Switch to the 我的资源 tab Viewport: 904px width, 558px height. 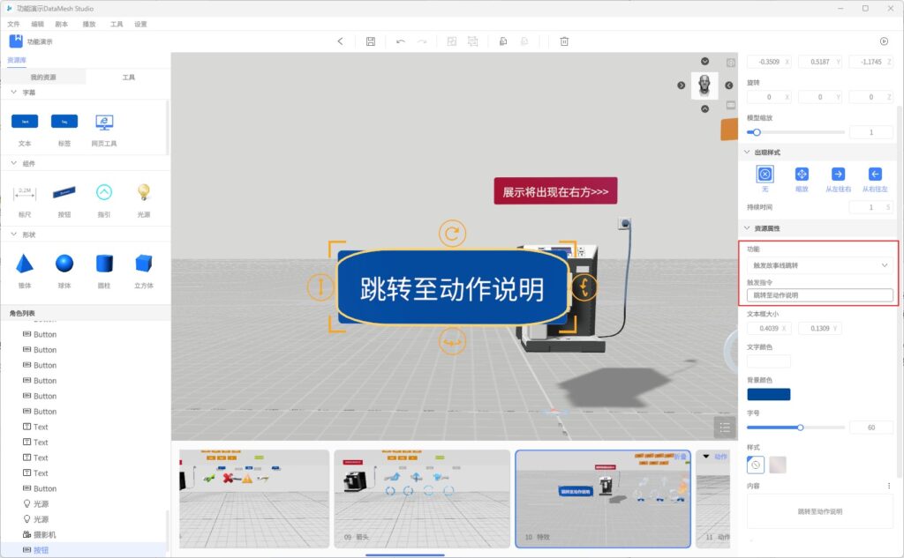click(43, 78)
